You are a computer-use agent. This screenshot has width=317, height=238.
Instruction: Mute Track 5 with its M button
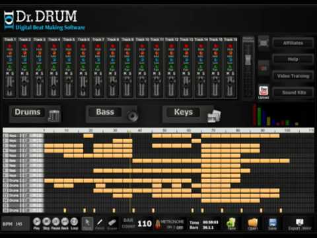tap(66, 73)
